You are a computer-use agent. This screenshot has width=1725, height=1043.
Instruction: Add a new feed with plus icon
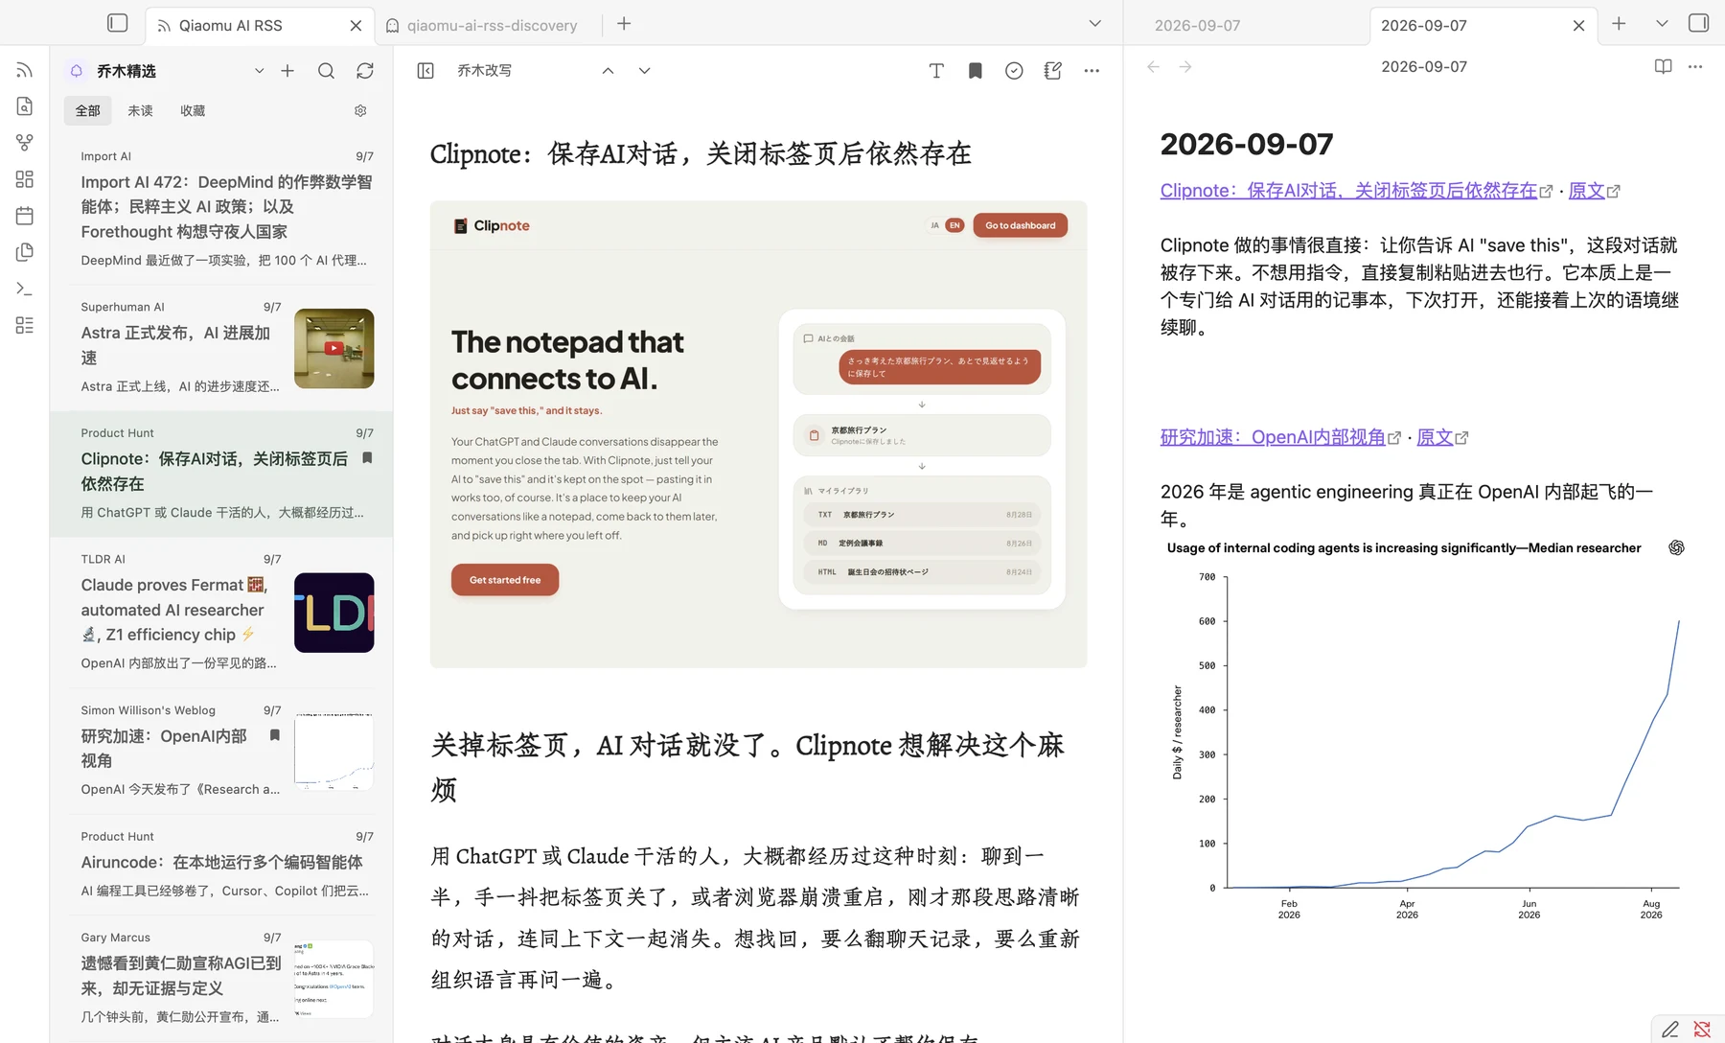[287, 71]
